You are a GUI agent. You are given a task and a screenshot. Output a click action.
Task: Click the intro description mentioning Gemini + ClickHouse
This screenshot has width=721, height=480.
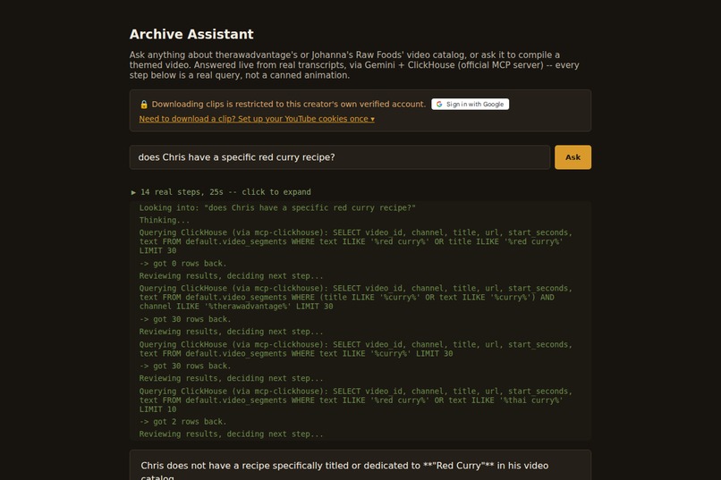click(354, 64)
